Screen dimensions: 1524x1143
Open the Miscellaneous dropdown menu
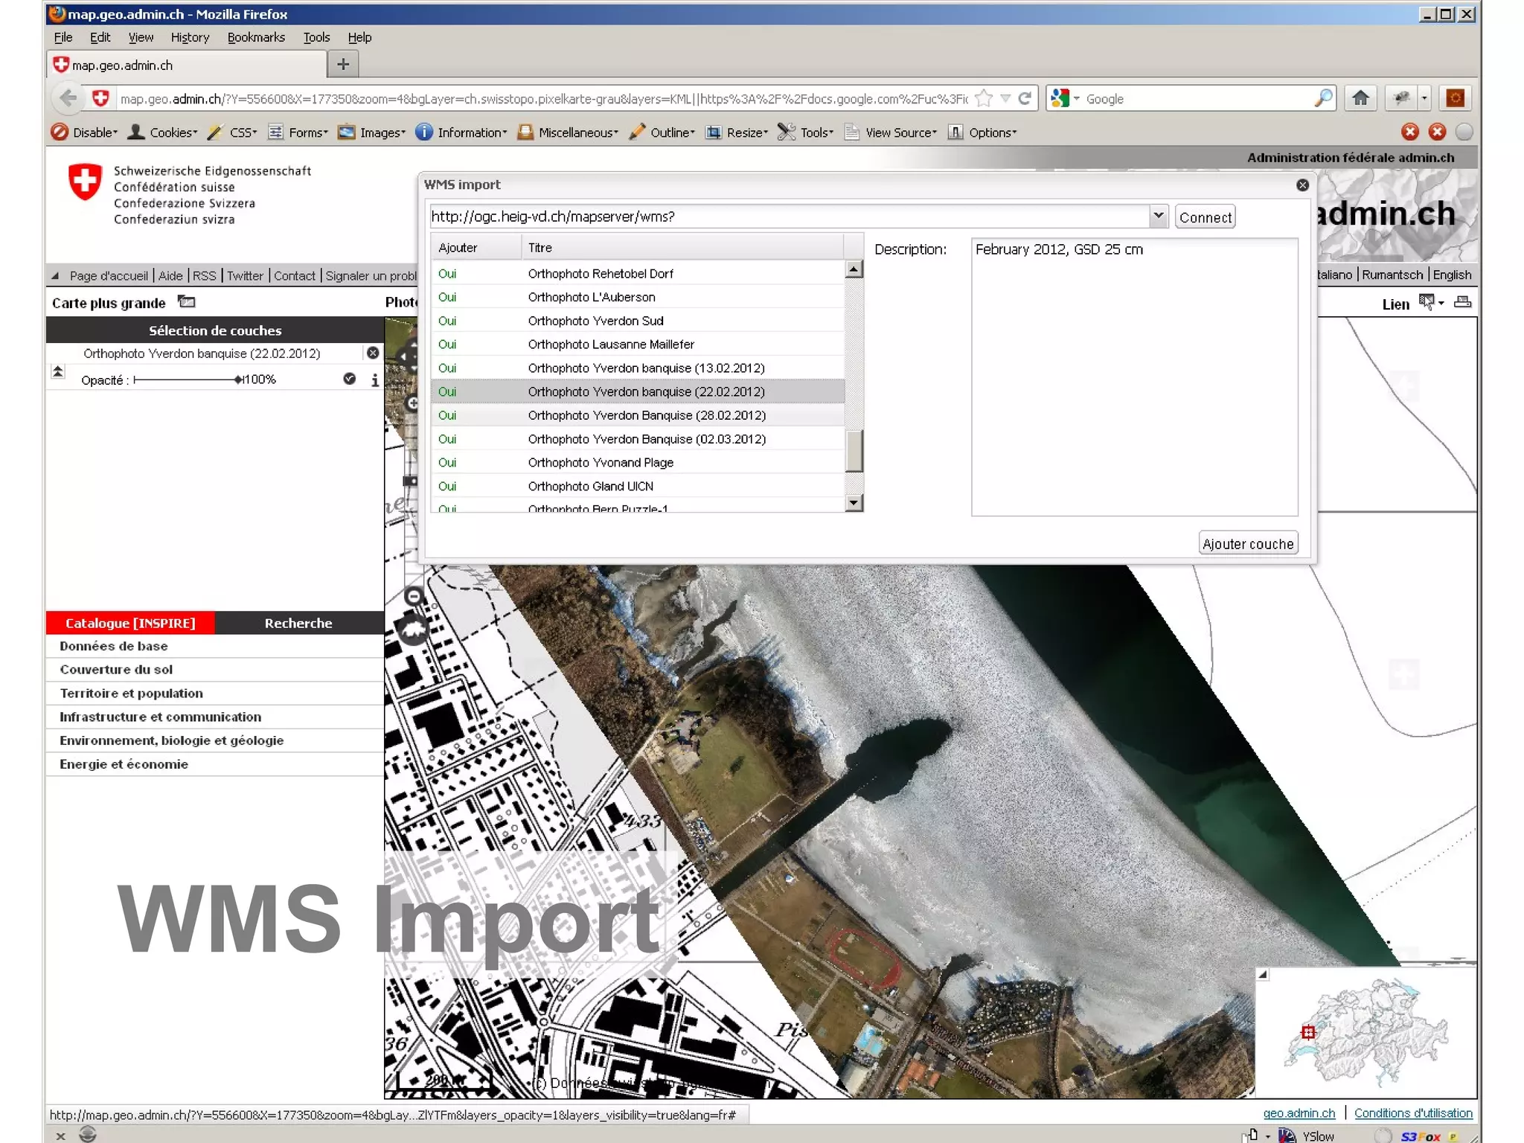coord(568,132)
